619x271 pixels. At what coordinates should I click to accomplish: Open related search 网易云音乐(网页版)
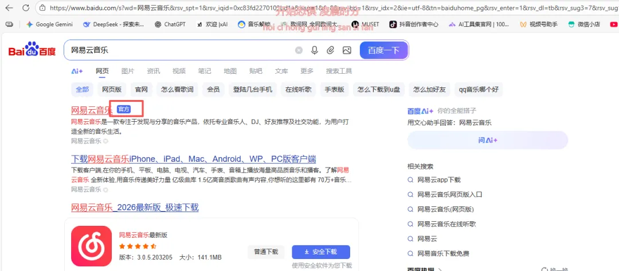[445, 209]
